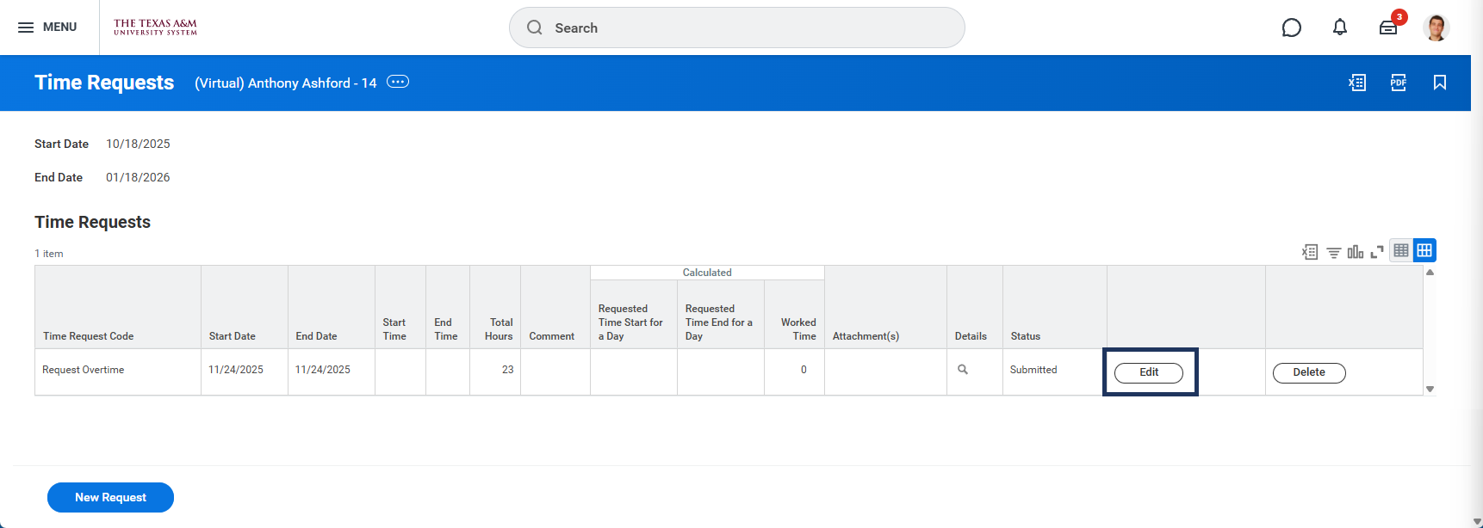Bookmark this Time Requests page

click(1439, 83)
